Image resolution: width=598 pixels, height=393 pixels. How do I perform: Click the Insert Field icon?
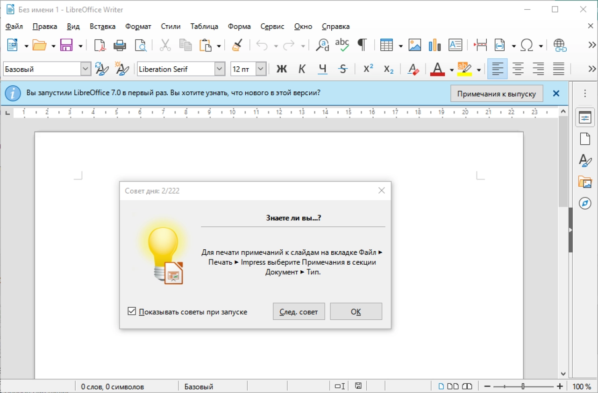coord(500,45)
